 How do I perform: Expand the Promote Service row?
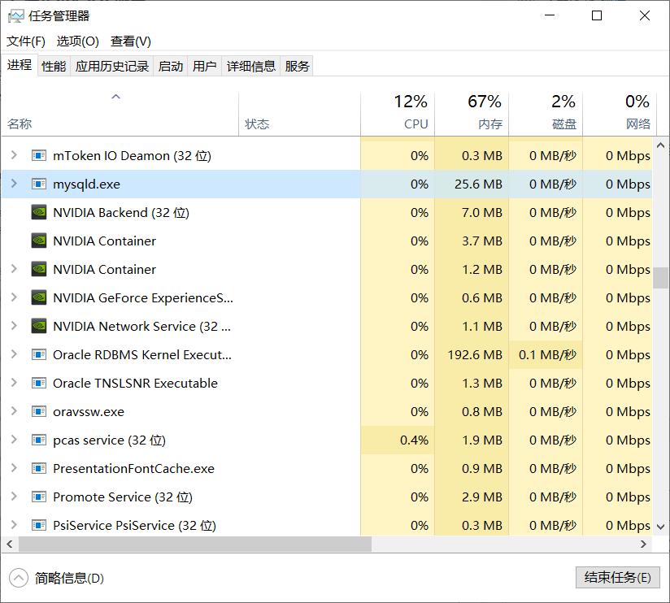pos(14,497)
